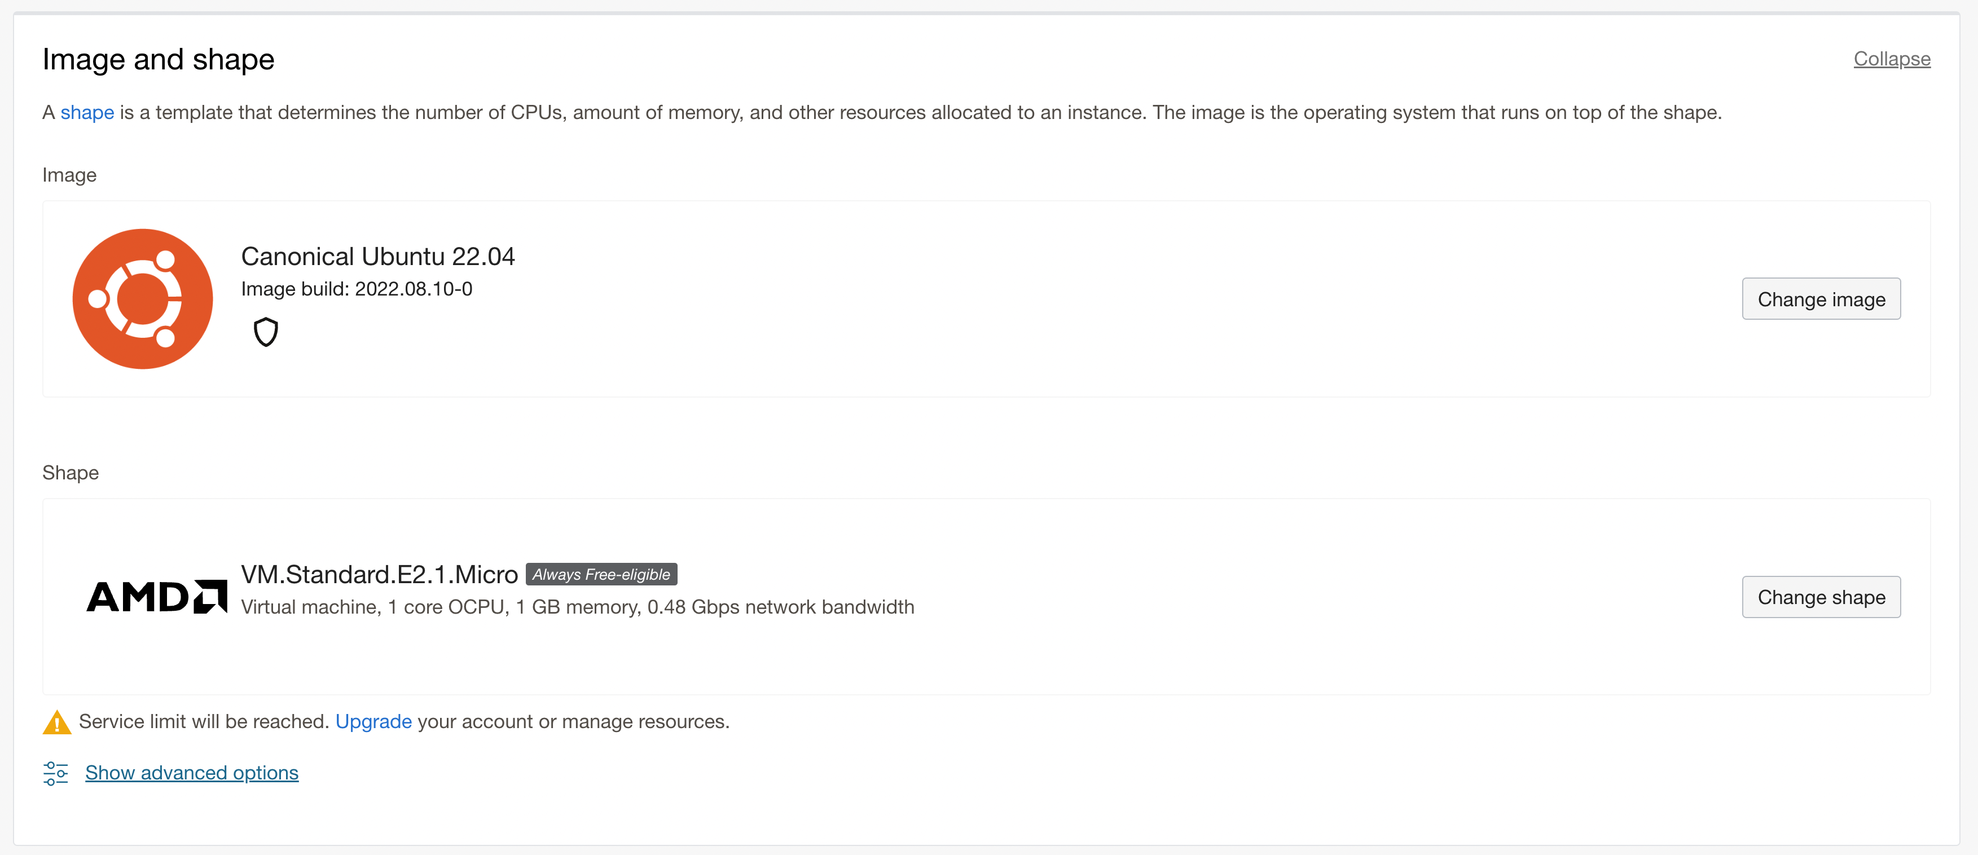Open the Upgrade account link
Viewport: 1978px width, 855px height.
coord(373,721)
